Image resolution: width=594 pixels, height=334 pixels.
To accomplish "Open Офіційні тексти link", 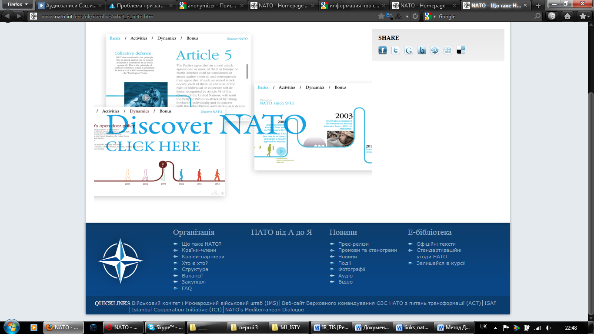I will click(x=436, y=244).
